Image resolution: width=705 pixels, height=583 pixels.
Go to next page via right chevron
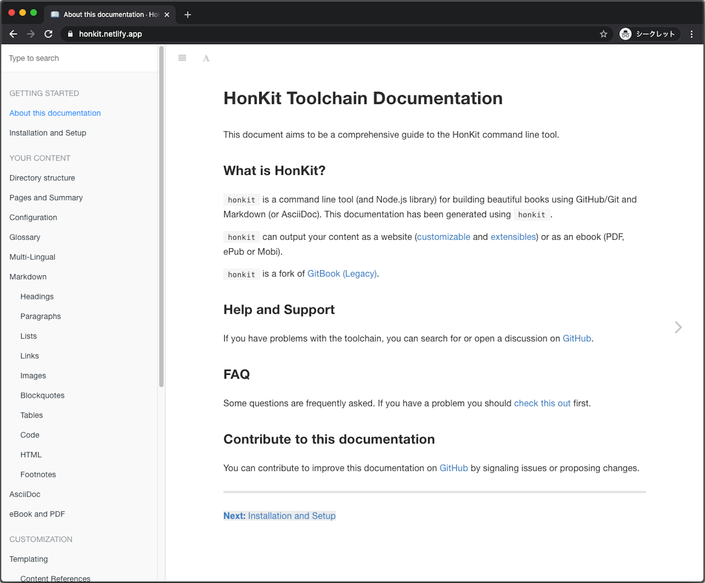tap(678, 327)
